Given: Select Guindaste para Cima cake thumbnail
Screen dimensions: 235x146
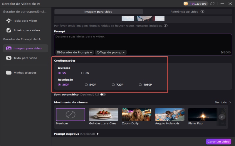Looking at the screenshot, I should tap(104, 114).
